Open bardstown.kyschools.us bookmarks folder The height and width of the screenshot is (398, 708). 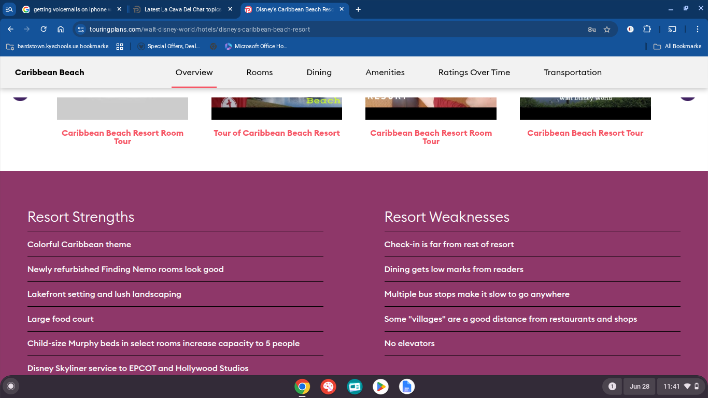pos(57,46)
